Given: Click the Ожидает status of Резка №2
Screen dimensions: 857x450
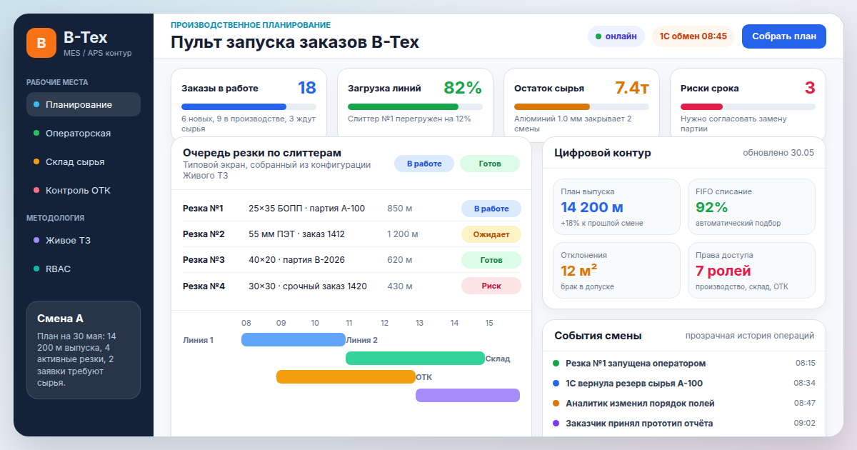Looking at the screenshot, I should tap(491, 234).
